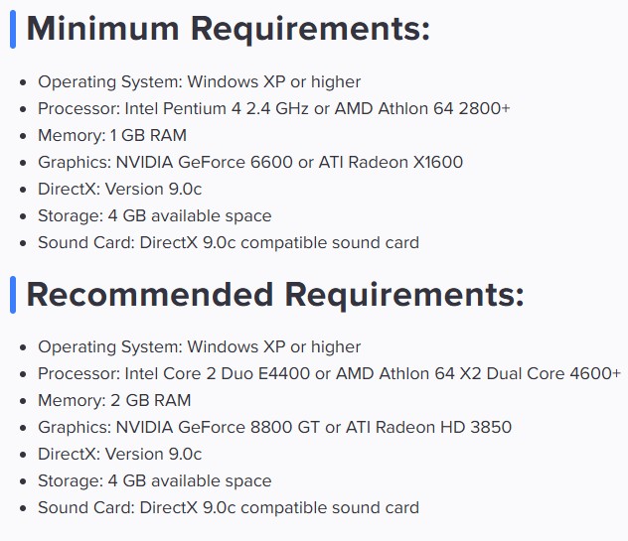
Task: Click the minimum Operating System Windows XP line
Action: pos(199,82)
